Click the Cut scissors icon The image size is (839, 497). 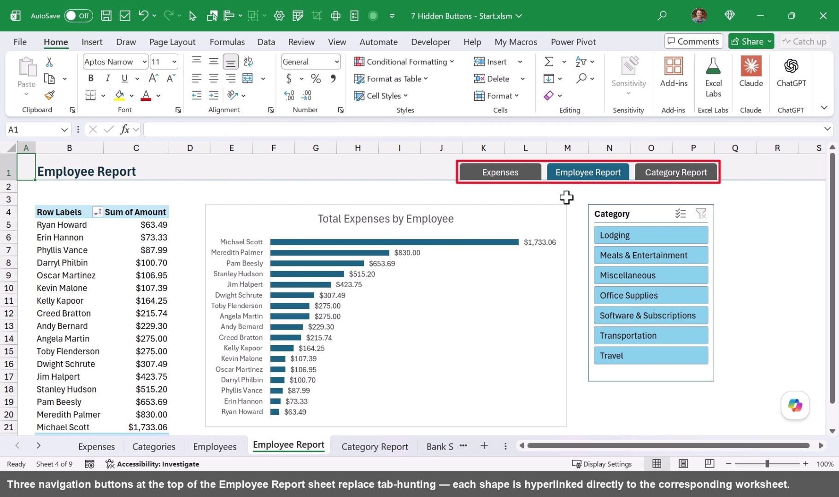(x=49, y=62)
